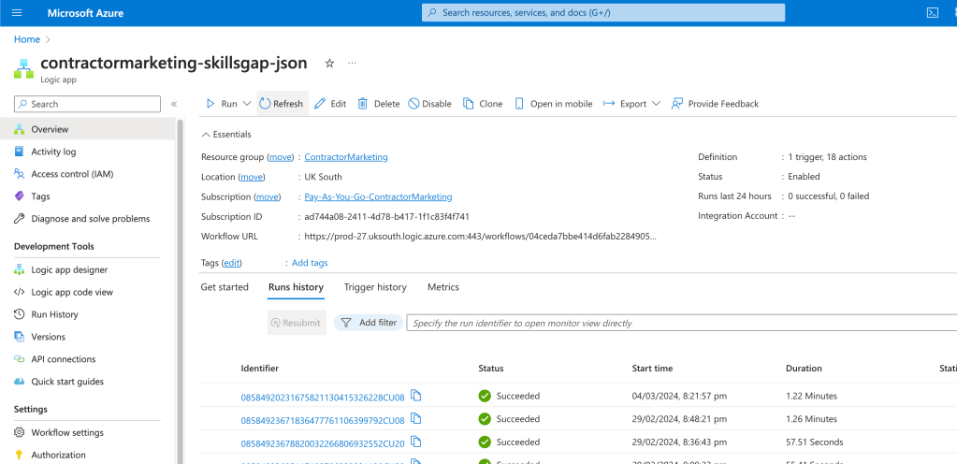Click the Versions icon in sidebar
Image resolution: width=957 pixels, height=464 pixels.
point(20,337)
